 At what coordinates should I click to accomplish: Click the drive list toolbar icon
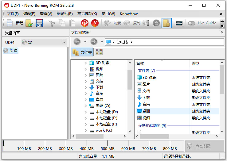[179, 23]
